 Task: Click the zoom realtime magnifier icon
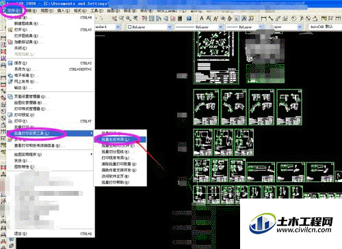tap(129, 18)
